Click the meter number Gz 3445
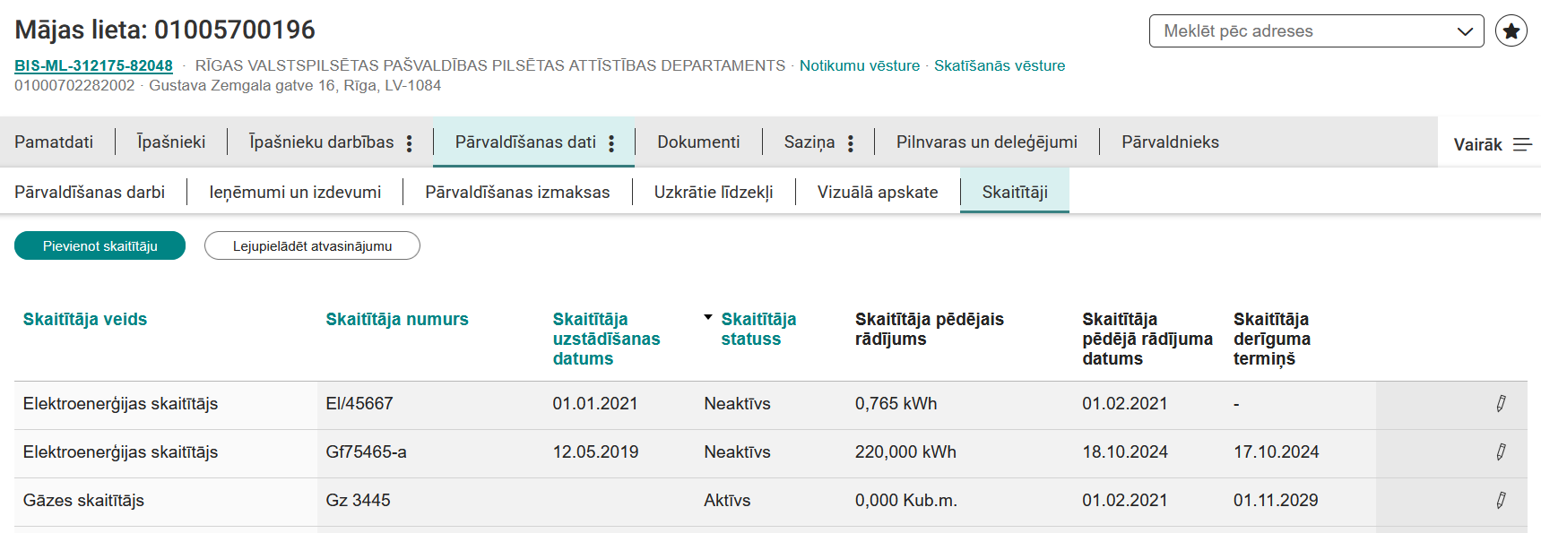This screenshot has width=1541, height=533. (358, 501)
